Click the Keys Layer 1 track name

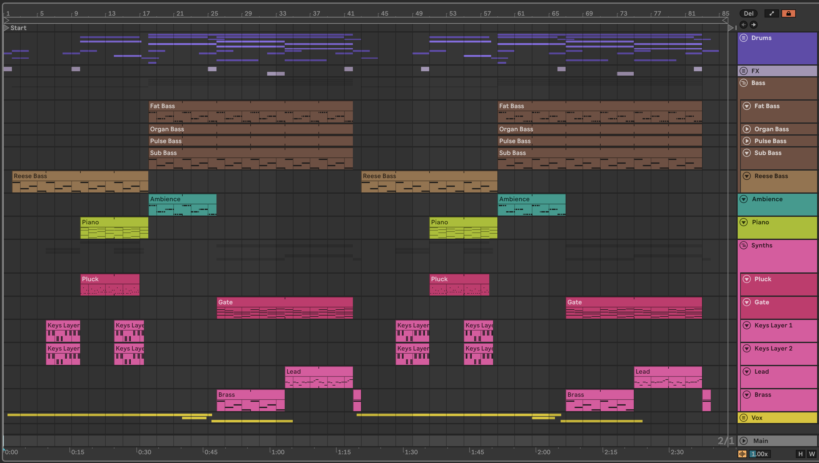click(773, 325)
